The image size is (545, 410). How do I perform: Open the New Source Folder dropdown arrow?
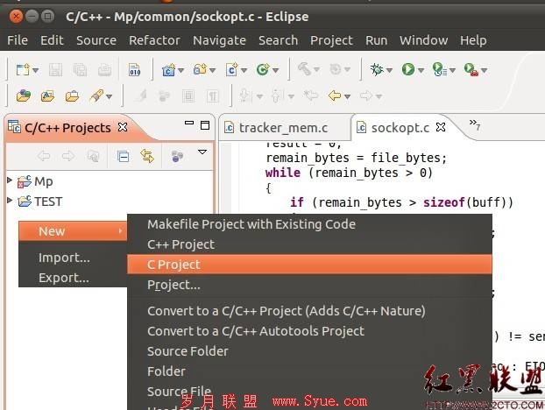coord(212,71)
